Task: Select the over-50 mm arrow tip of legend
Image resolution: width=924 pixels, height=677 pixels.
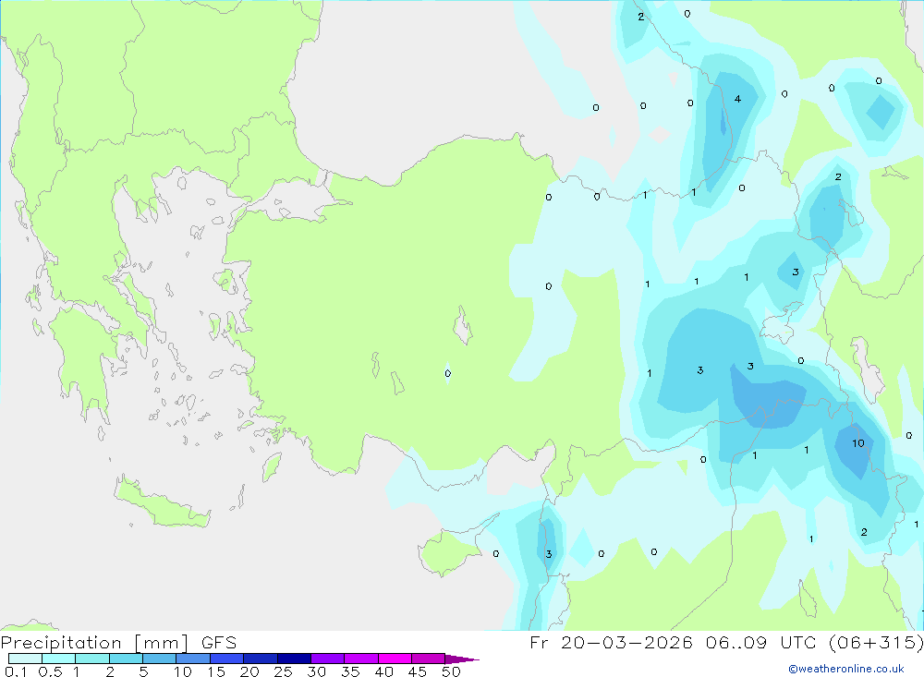Action: (x=461, y=659)
